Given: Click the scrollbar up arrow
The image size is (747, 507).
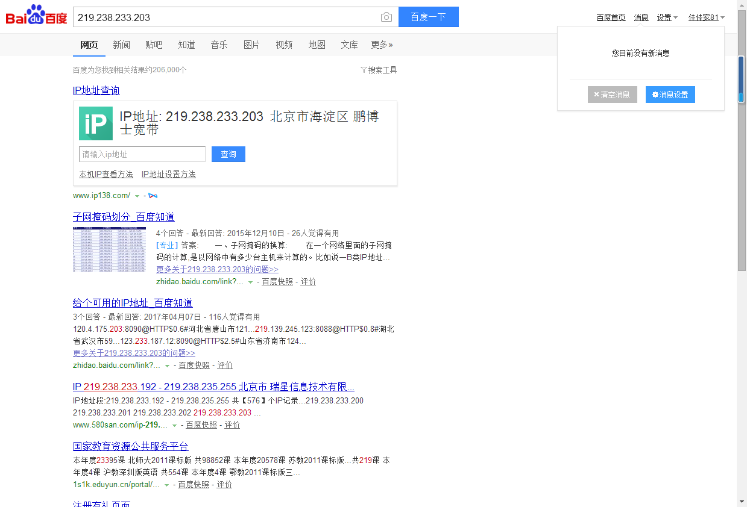Looking at the screenshot, I should point(742,5).
